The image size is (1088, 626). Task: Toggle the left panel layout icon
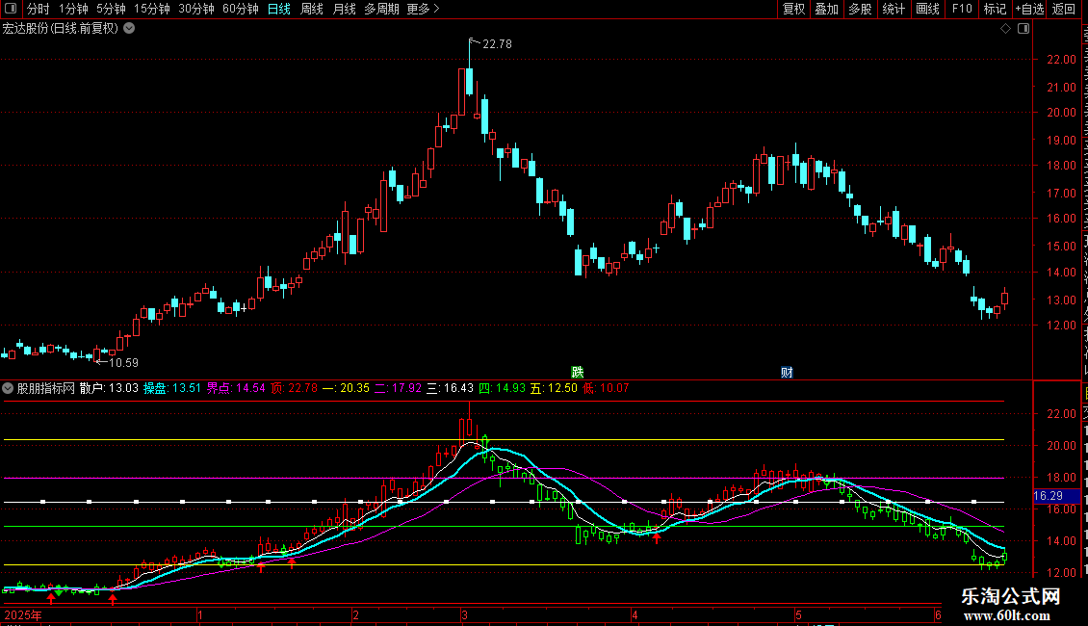[x=12, y=9]
